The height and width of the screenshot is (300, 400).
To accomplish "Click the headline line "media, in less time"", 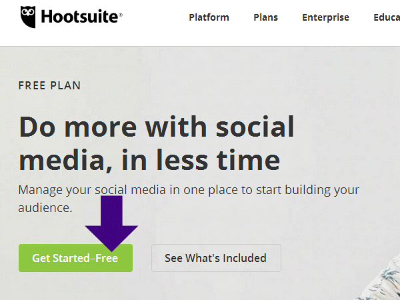I will click(149, 161).
